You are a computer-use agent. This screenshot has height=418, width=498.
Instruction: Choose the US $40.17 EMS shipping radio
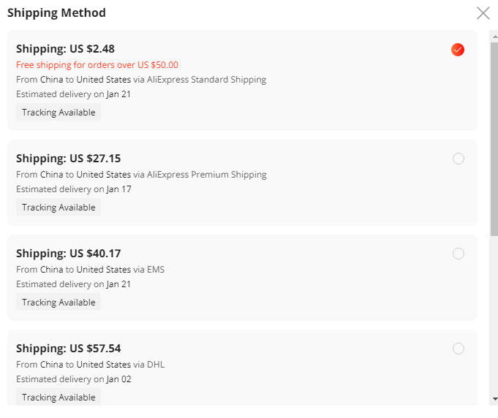tap(459, 254)
